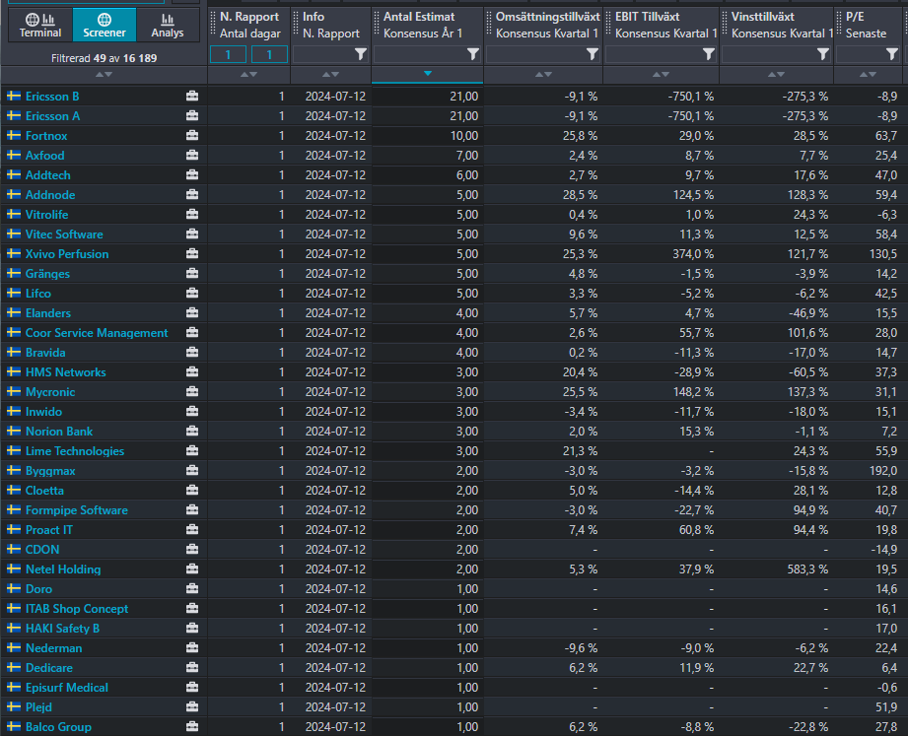This screenshot has height=736, width=908.
Task: Click briefcase icon for Mycronic
Action: click(192, 392)
